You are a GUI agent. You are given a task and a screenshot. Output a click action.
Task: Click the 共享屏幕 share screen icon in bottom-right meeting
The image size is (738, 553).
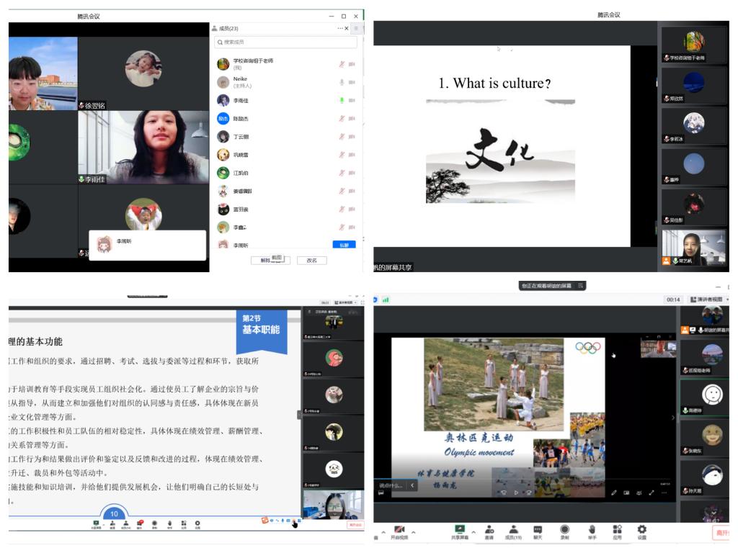pos(460,531)
